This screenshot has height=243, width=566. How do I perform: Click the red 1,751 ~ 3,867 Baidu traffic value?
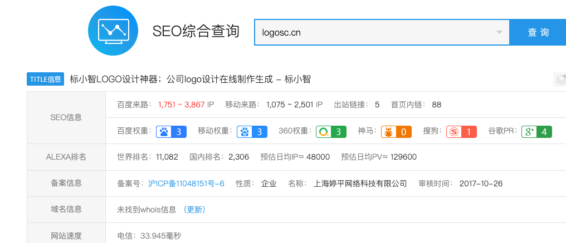pyautogui.click(x=182, y=105)
